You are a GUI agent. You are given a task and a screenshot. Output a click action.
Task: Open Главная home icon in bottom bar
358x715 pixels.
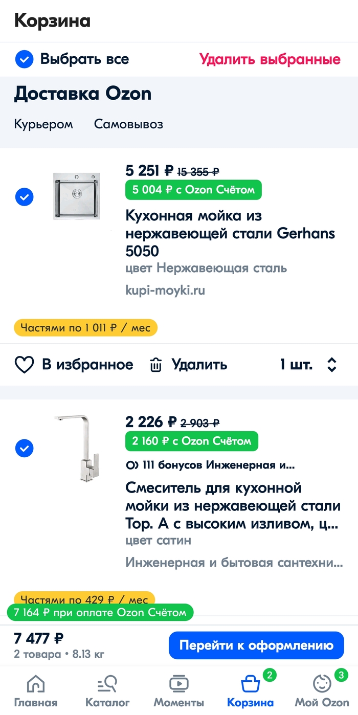click(x=35, y=684)
